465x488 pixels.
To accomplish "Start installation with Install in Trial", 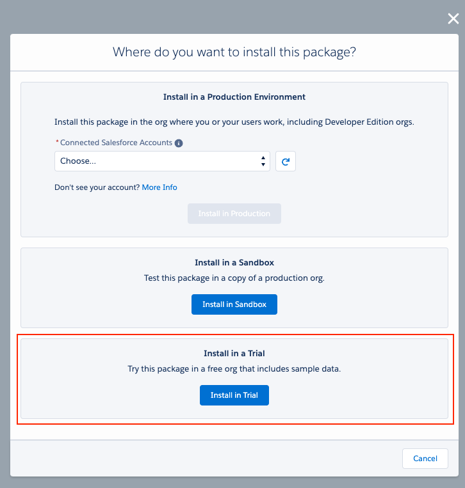I will click(234, 395).
